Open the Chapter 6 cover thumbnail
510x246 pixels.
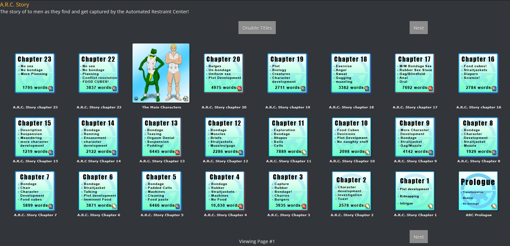98,191
